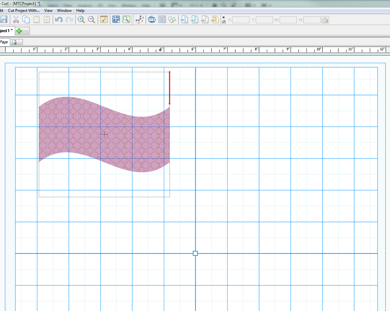Open the ART gallery icon
The image size is (390, 311).
point(151,20)
